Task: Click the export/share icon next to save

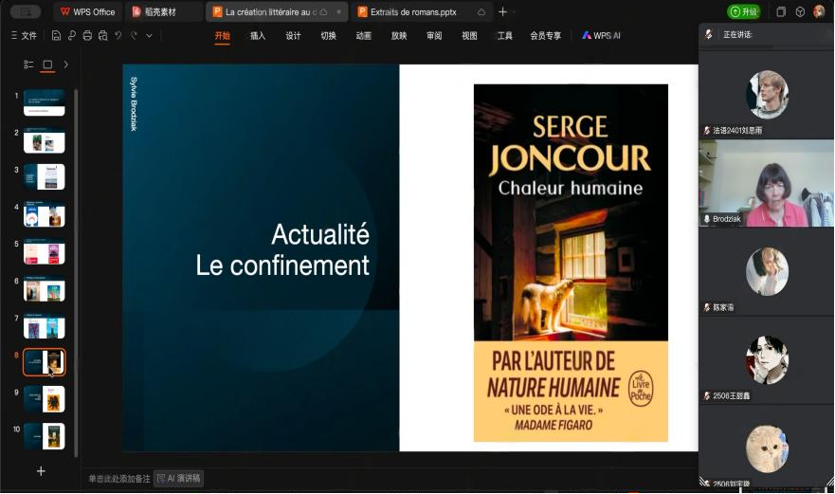Action: [71, 36]
